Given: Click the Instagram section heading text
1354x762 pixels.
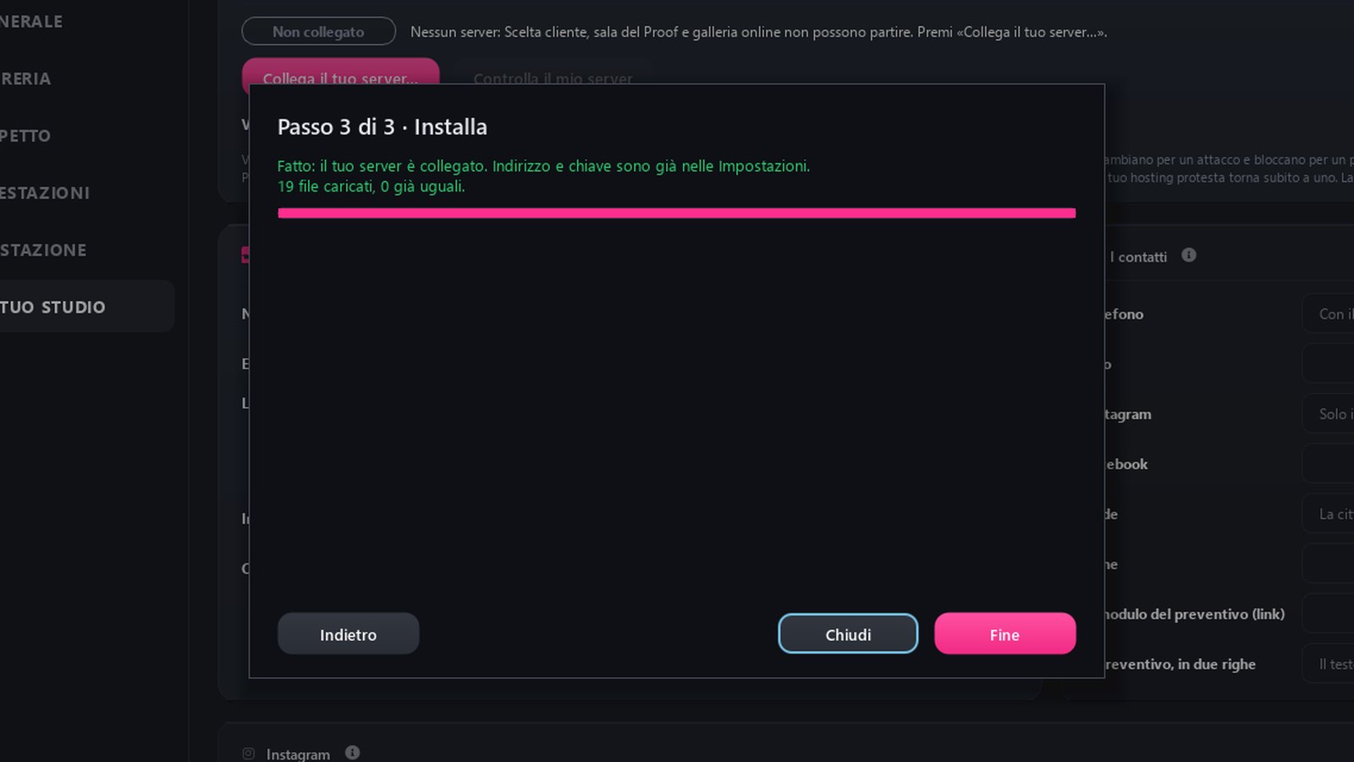Looking at the screenshot, I should (x=298, y=754).
